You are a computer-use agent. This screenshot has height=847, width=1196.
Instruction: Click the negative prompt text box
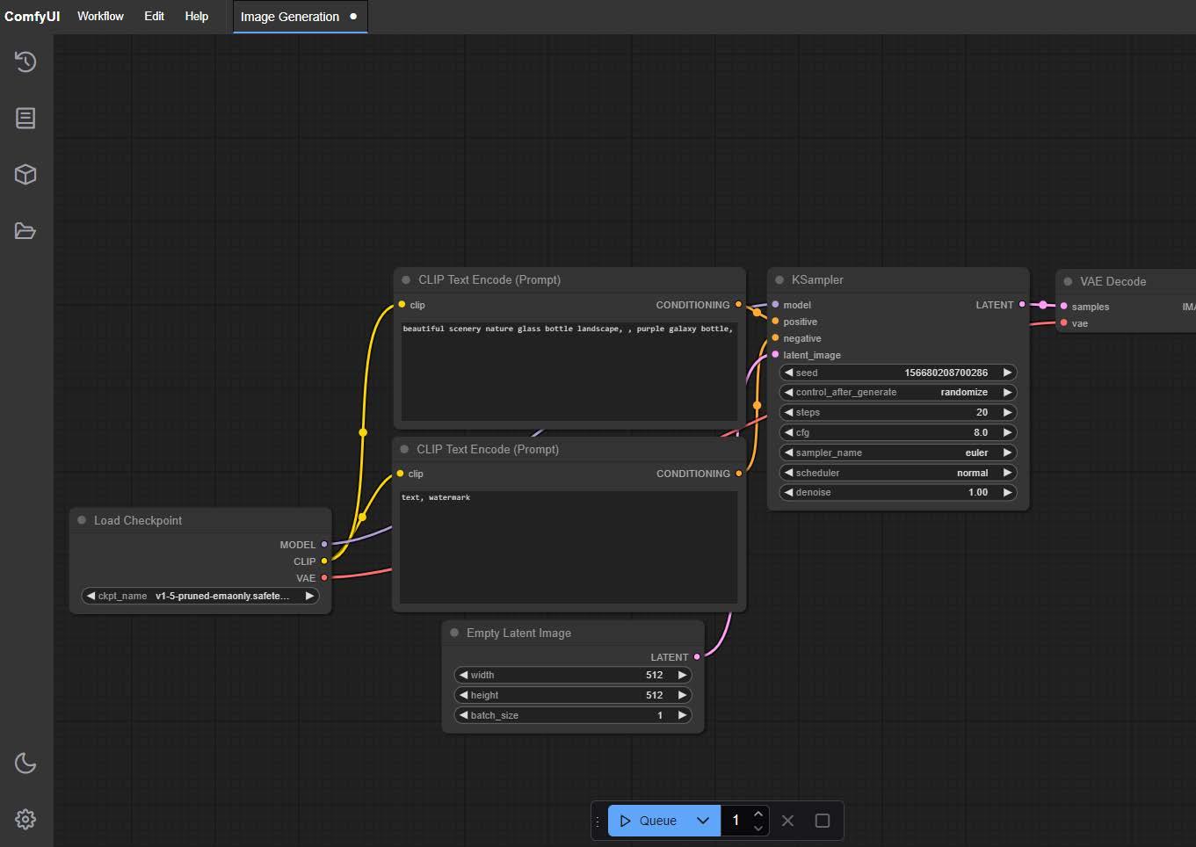tap(568, 547)
